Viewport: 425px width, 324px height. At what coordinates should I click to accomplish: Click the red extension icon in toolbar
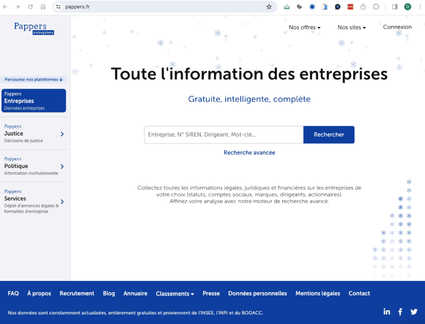tap(350, 7)
